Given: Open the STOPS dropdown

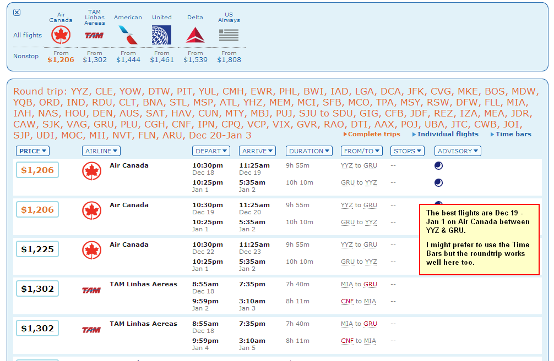Looking at the screenshot, I should 408,151.
